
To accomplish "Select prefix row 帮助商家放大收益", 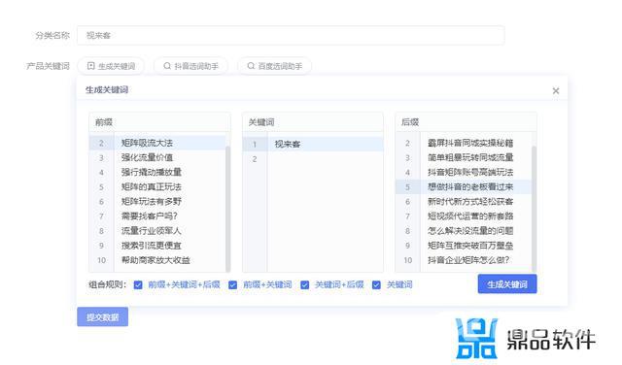I will pos(157,260).
